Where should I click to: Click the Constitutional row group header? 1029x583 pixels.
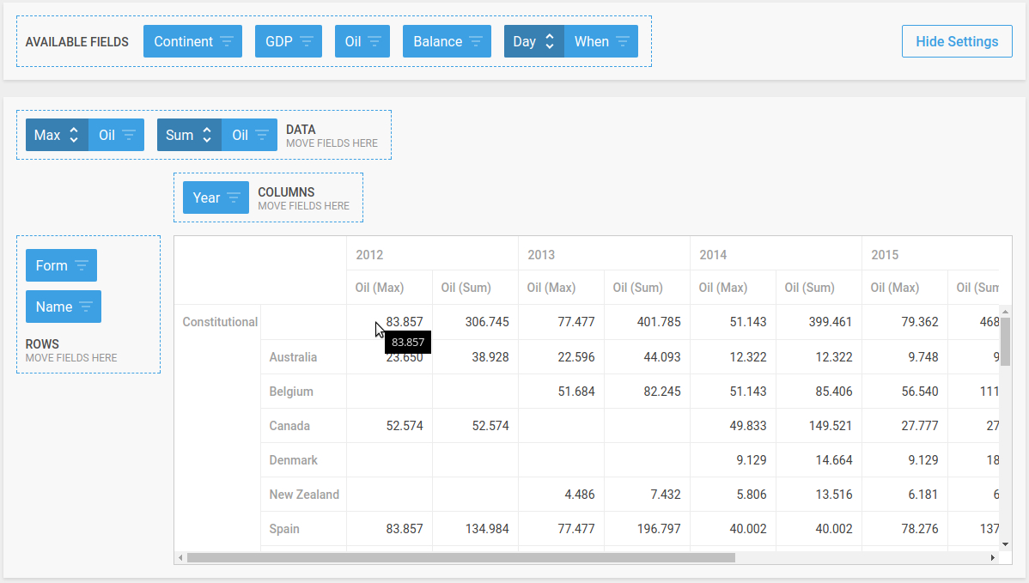(220, 322)
